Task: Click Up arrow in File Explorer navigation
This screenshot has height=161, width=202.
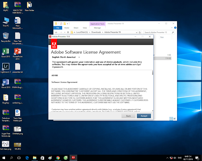Action: (68, 32)
